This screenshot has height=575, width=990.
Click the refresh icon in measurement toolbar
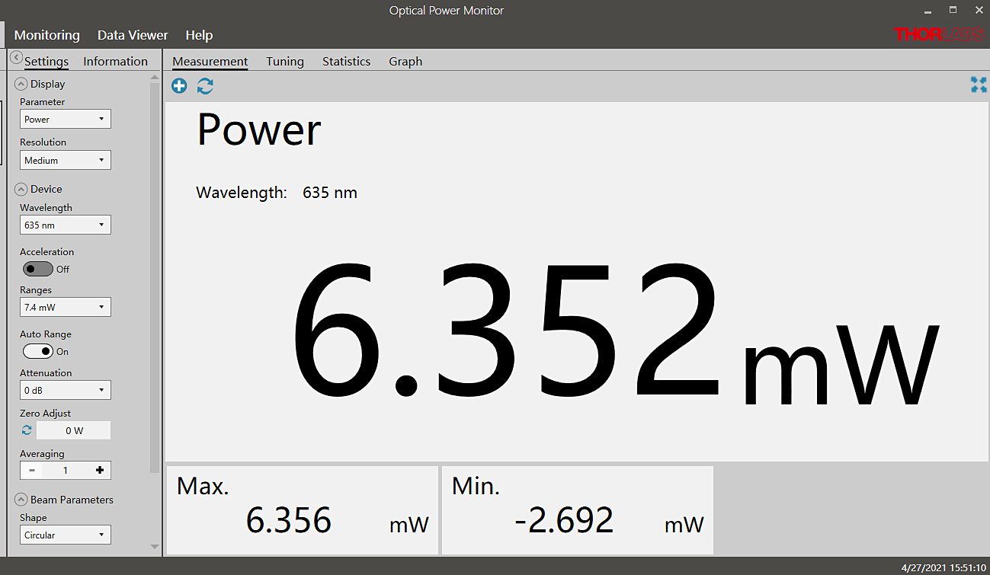[x=205, y=86]
